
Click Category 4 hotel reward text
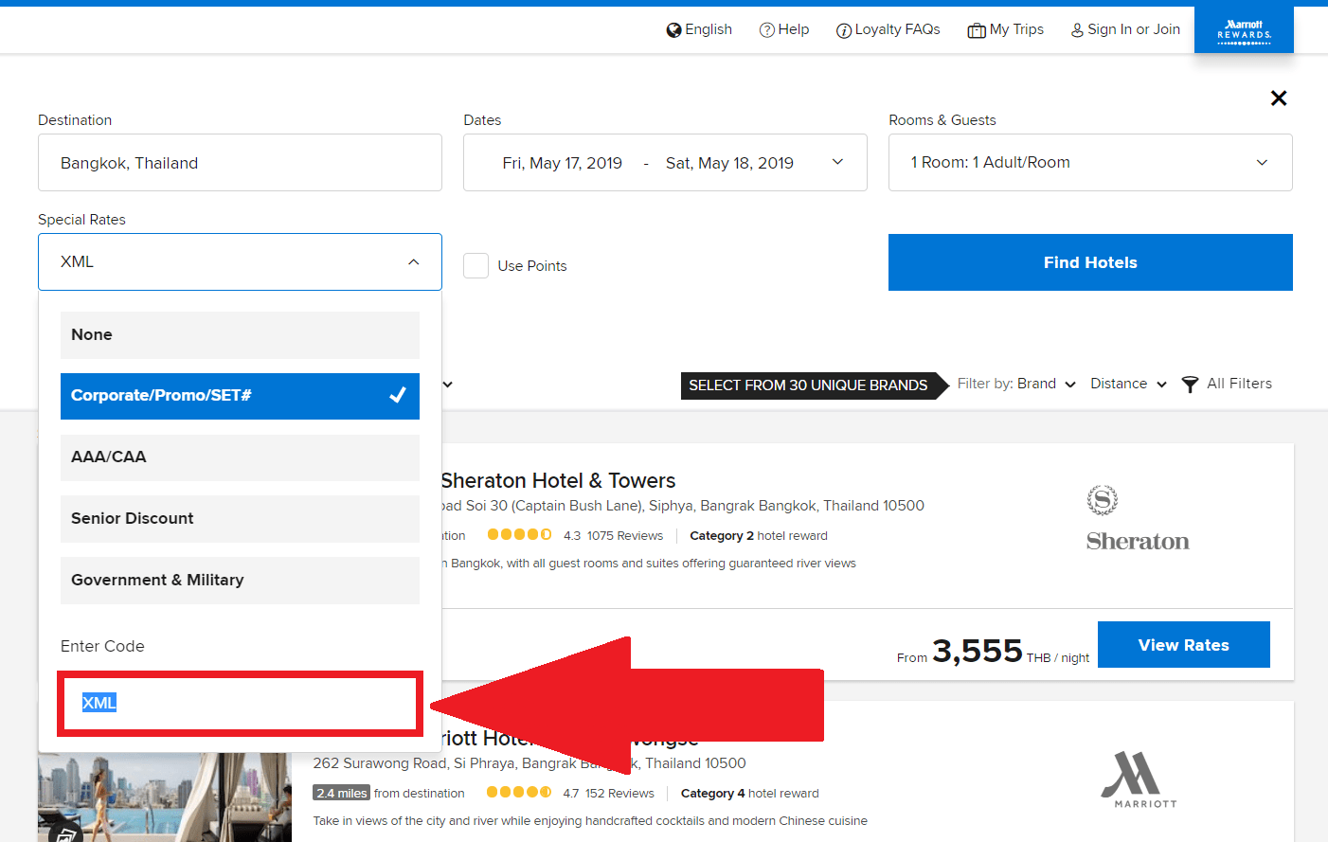(750, 794)
